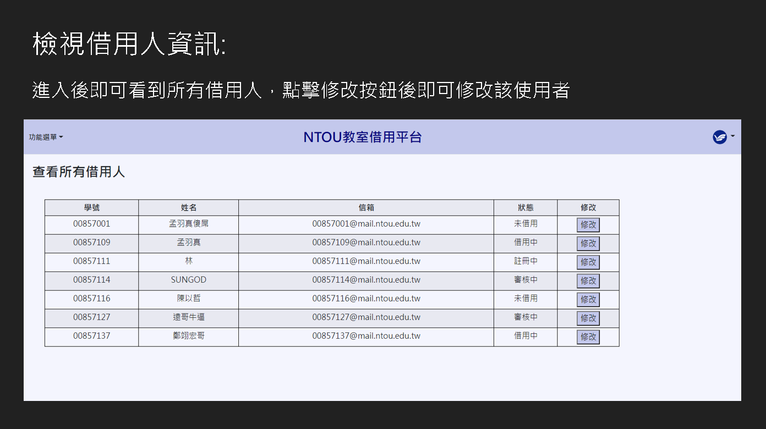766x429 pixels.
Task: Click the NTOU logo avatar icon
Action: tap(720, 137)
